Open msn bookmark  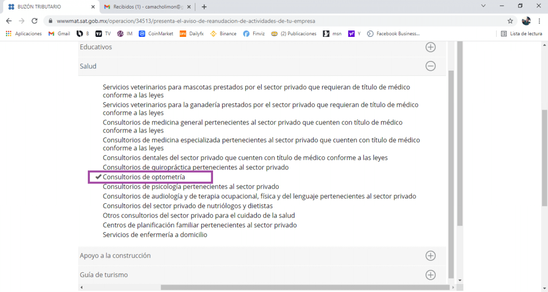[x=332, y=34]
